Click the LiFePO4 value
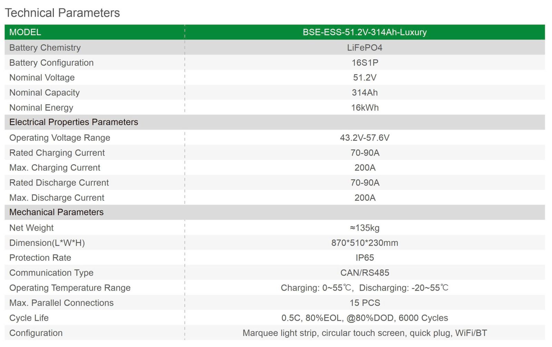552x347 pixels. tap(365, 48)
